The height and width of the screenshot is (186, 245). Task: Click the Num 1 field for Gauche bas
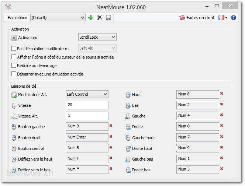click(198, 159)
